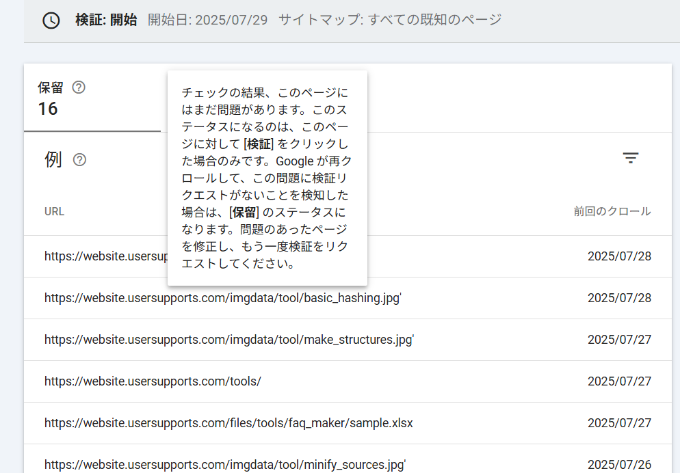Image resolution: width=680 pixels, height=473 pixels.
Task: Open the filter icon above the table
Action: (630, 159)
